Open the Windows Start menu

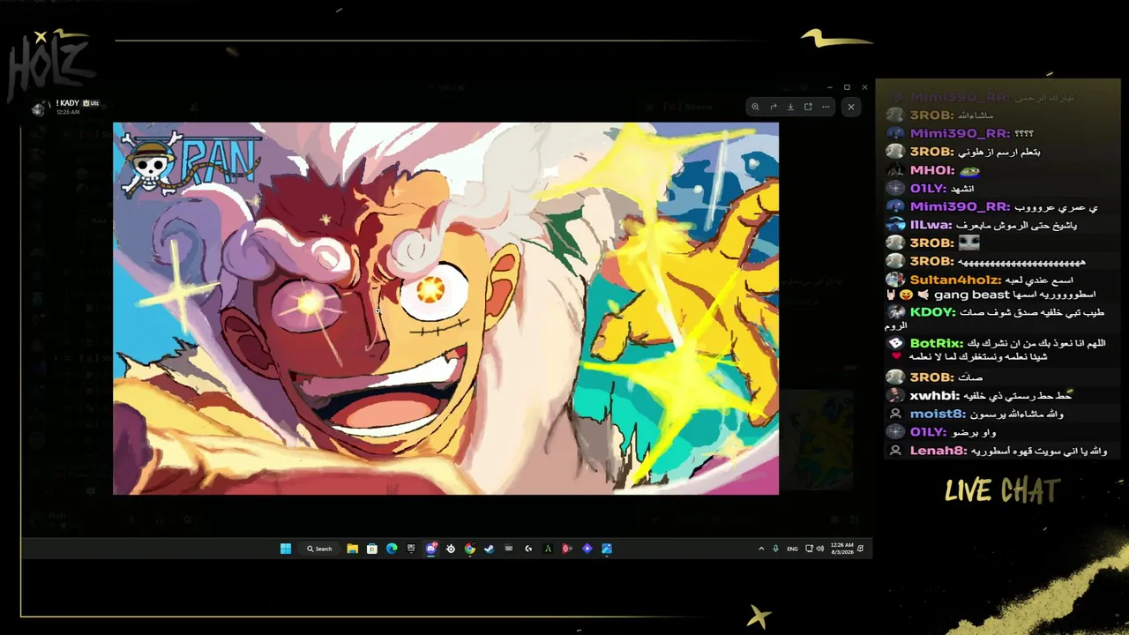[x=286, y=549]
